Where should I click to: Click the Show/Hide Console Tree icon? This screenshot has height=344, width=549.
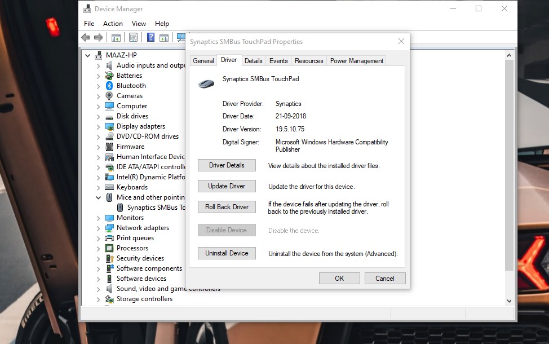[x=116, y=37]
